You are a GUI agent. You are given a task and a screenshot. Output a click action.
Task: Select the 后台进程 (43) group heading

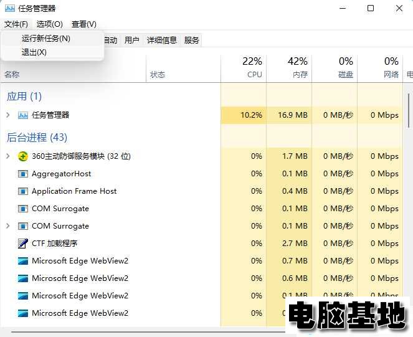[x=37, y=137]
